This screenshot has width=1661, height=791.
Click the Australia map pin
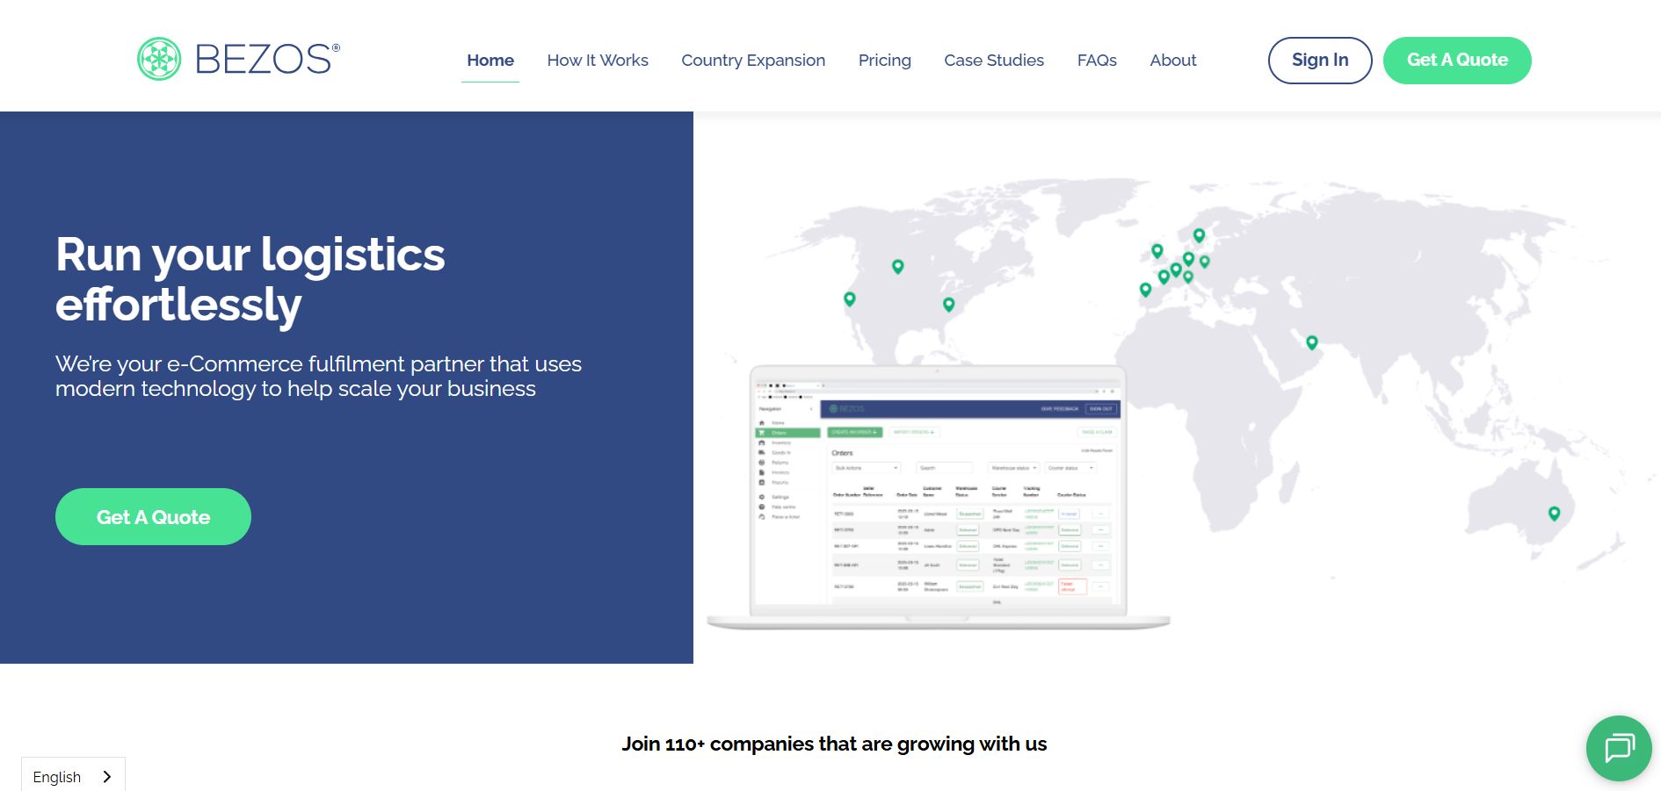point(1554,514)
